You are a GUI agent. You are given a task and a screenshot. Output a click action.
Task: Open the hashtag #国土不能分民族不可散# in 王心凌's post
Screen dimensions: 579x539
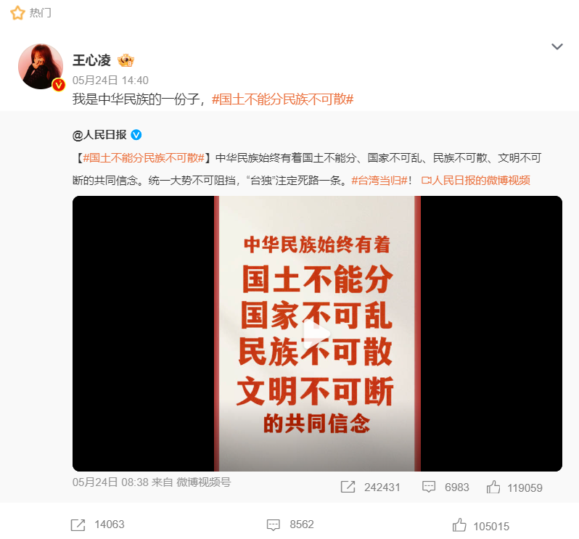tap(283, 99)
